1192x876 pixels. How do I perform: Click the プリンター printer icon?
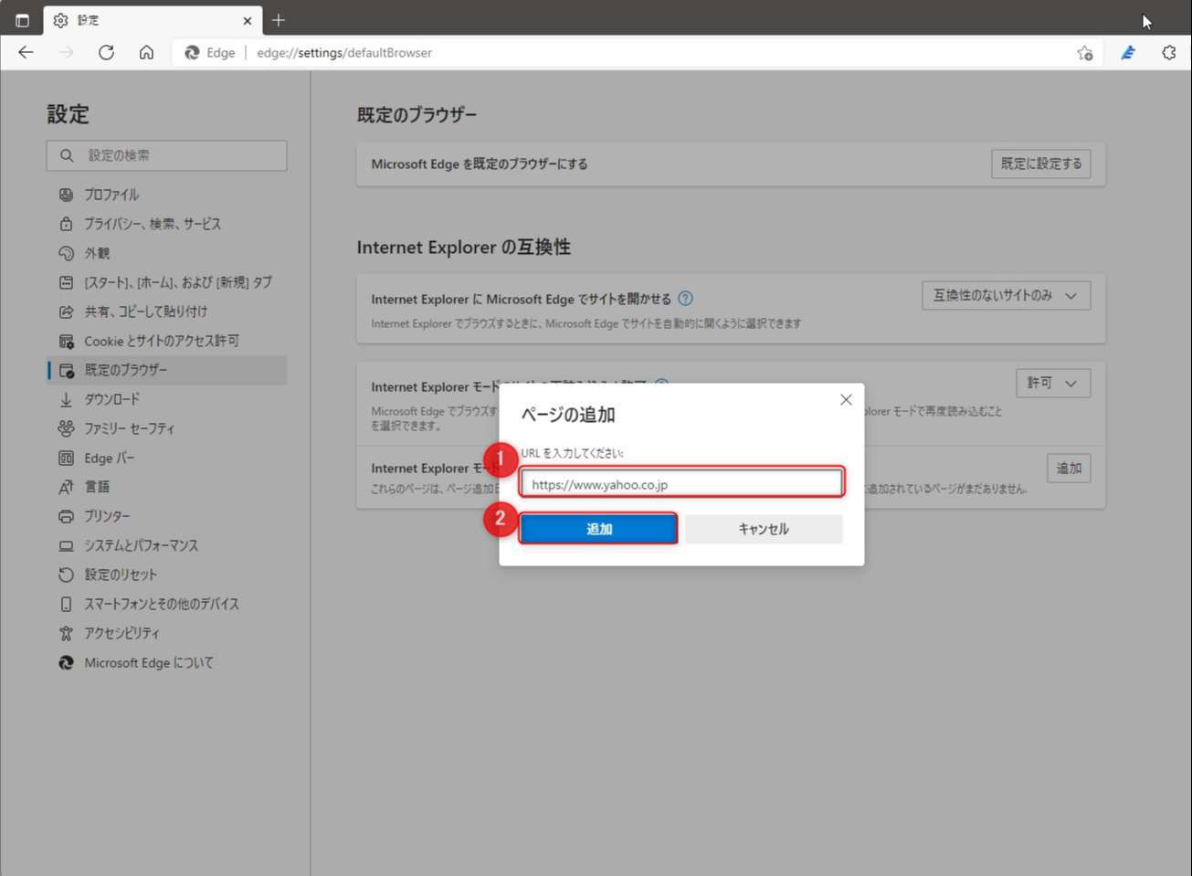(66, 516)
